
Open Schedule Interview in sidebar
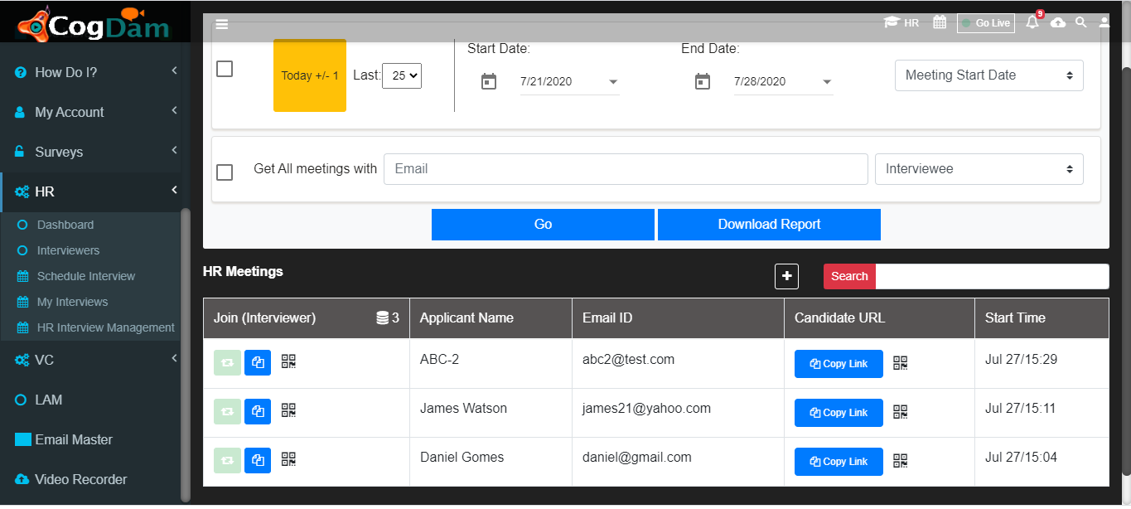86,276
